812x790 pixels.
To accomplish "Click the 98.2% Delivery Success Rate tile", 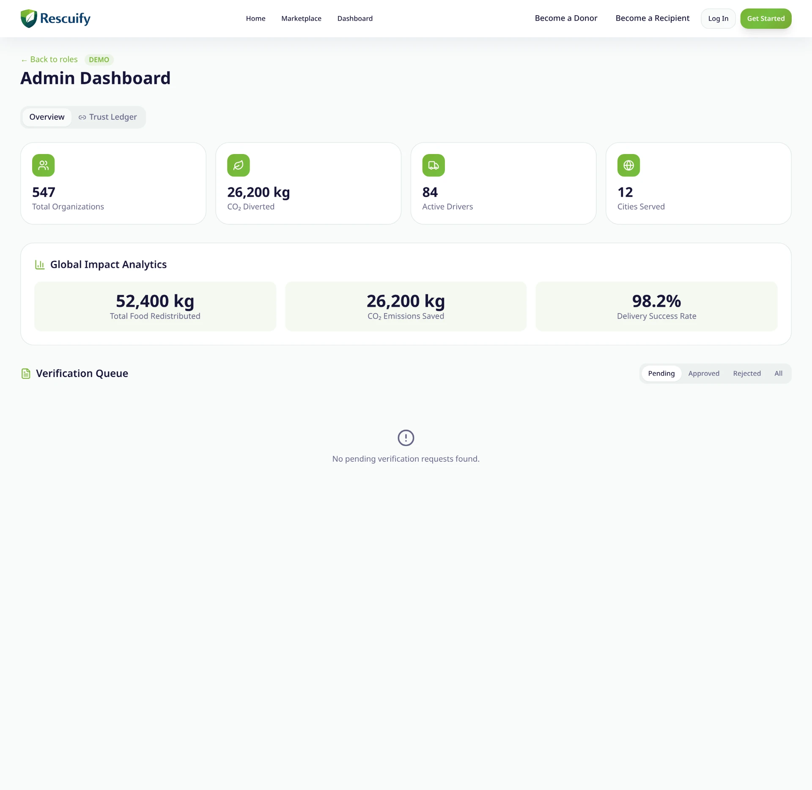I will (656, 307).
